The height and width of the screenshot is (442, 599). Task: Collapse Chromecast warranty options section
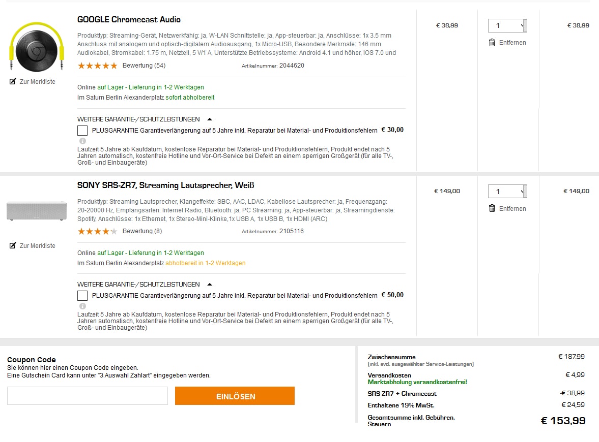pyautogui.click(x=210, y=119)
